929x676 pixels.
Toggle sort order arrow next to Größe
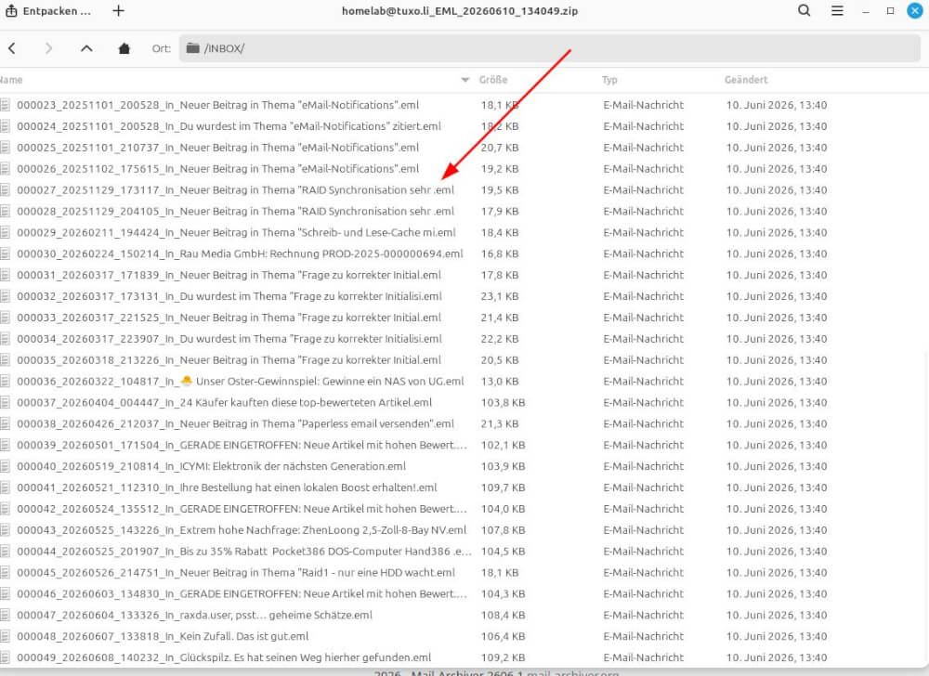pyautogui.click(x=465, y=80)
